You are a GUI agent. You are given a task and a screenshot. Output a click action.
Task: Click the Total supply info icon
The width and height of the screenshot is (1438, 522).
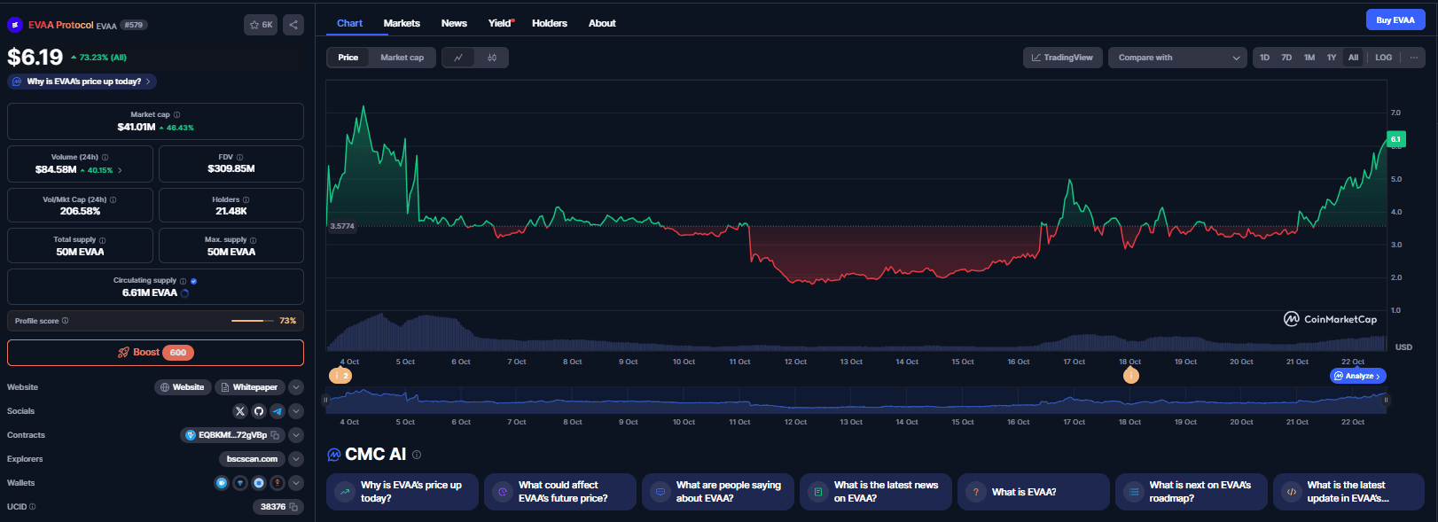click(x=102, y=240)
